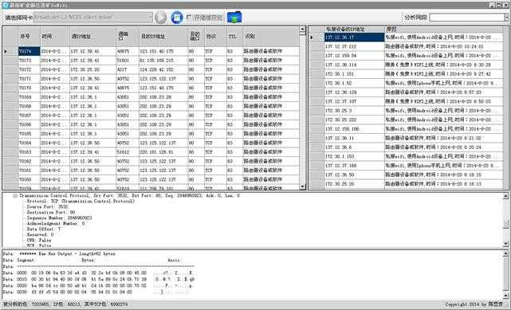Click the protocol detail pane scroll-down arrow

tap(505, 244)
